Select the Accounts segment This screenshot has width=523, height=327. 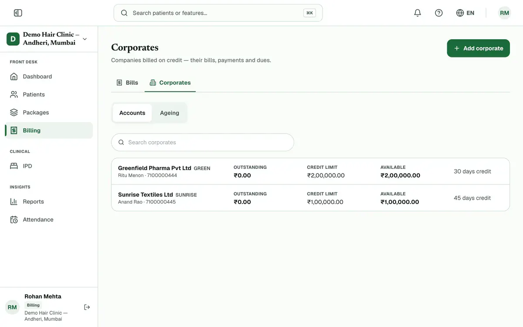[132, 113]
